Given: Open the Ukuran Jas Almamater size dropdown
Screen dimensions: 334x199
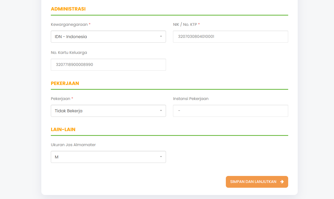Looking at the screenshot, I should 105,157.
